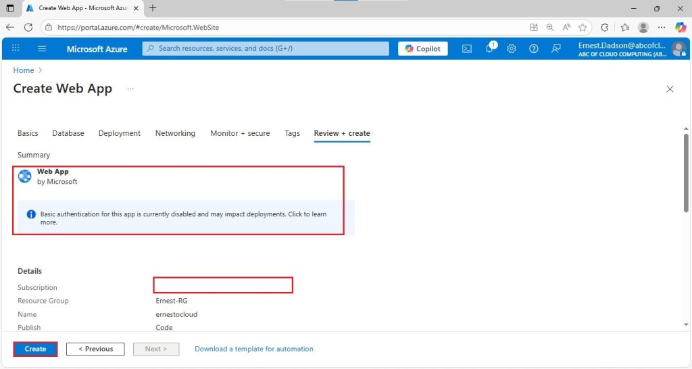
Task: Open browser Settings and more menu
Action: tap(661, 27)
